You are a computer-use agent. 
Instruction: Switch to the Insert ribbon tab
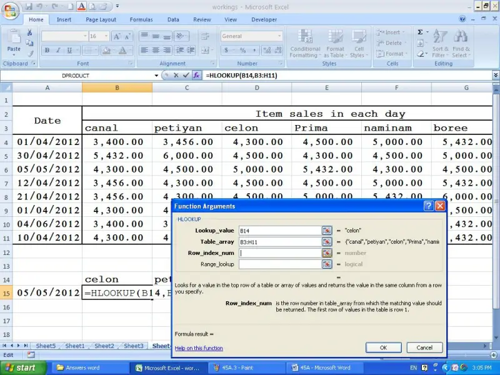(x=64, y=19)
